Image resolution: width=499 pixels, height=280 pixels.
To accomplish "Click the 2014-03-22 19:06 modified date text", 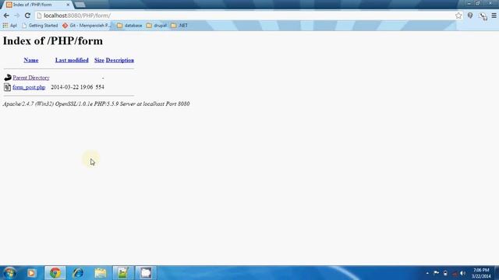I will [x=72, y=87].
